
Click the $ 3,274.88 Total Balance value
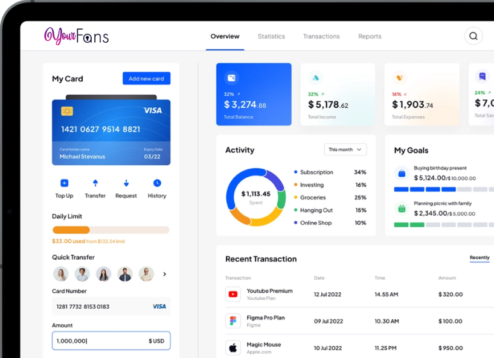245,104
